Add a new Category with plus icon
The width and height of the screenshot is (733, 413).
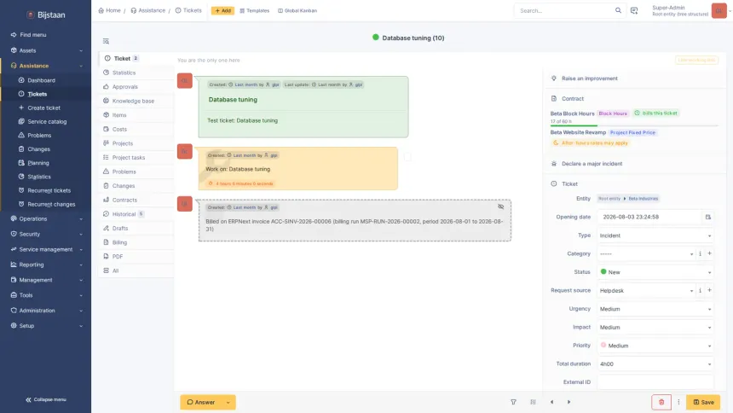pos(709,253)
